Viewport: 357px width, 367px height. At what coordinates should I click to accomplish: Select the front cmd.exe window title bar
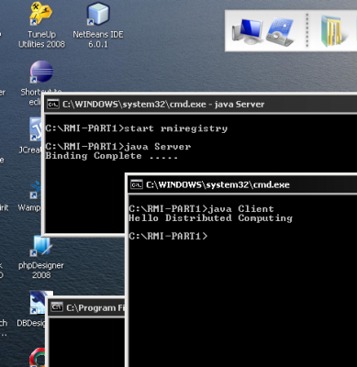(242, 184)
